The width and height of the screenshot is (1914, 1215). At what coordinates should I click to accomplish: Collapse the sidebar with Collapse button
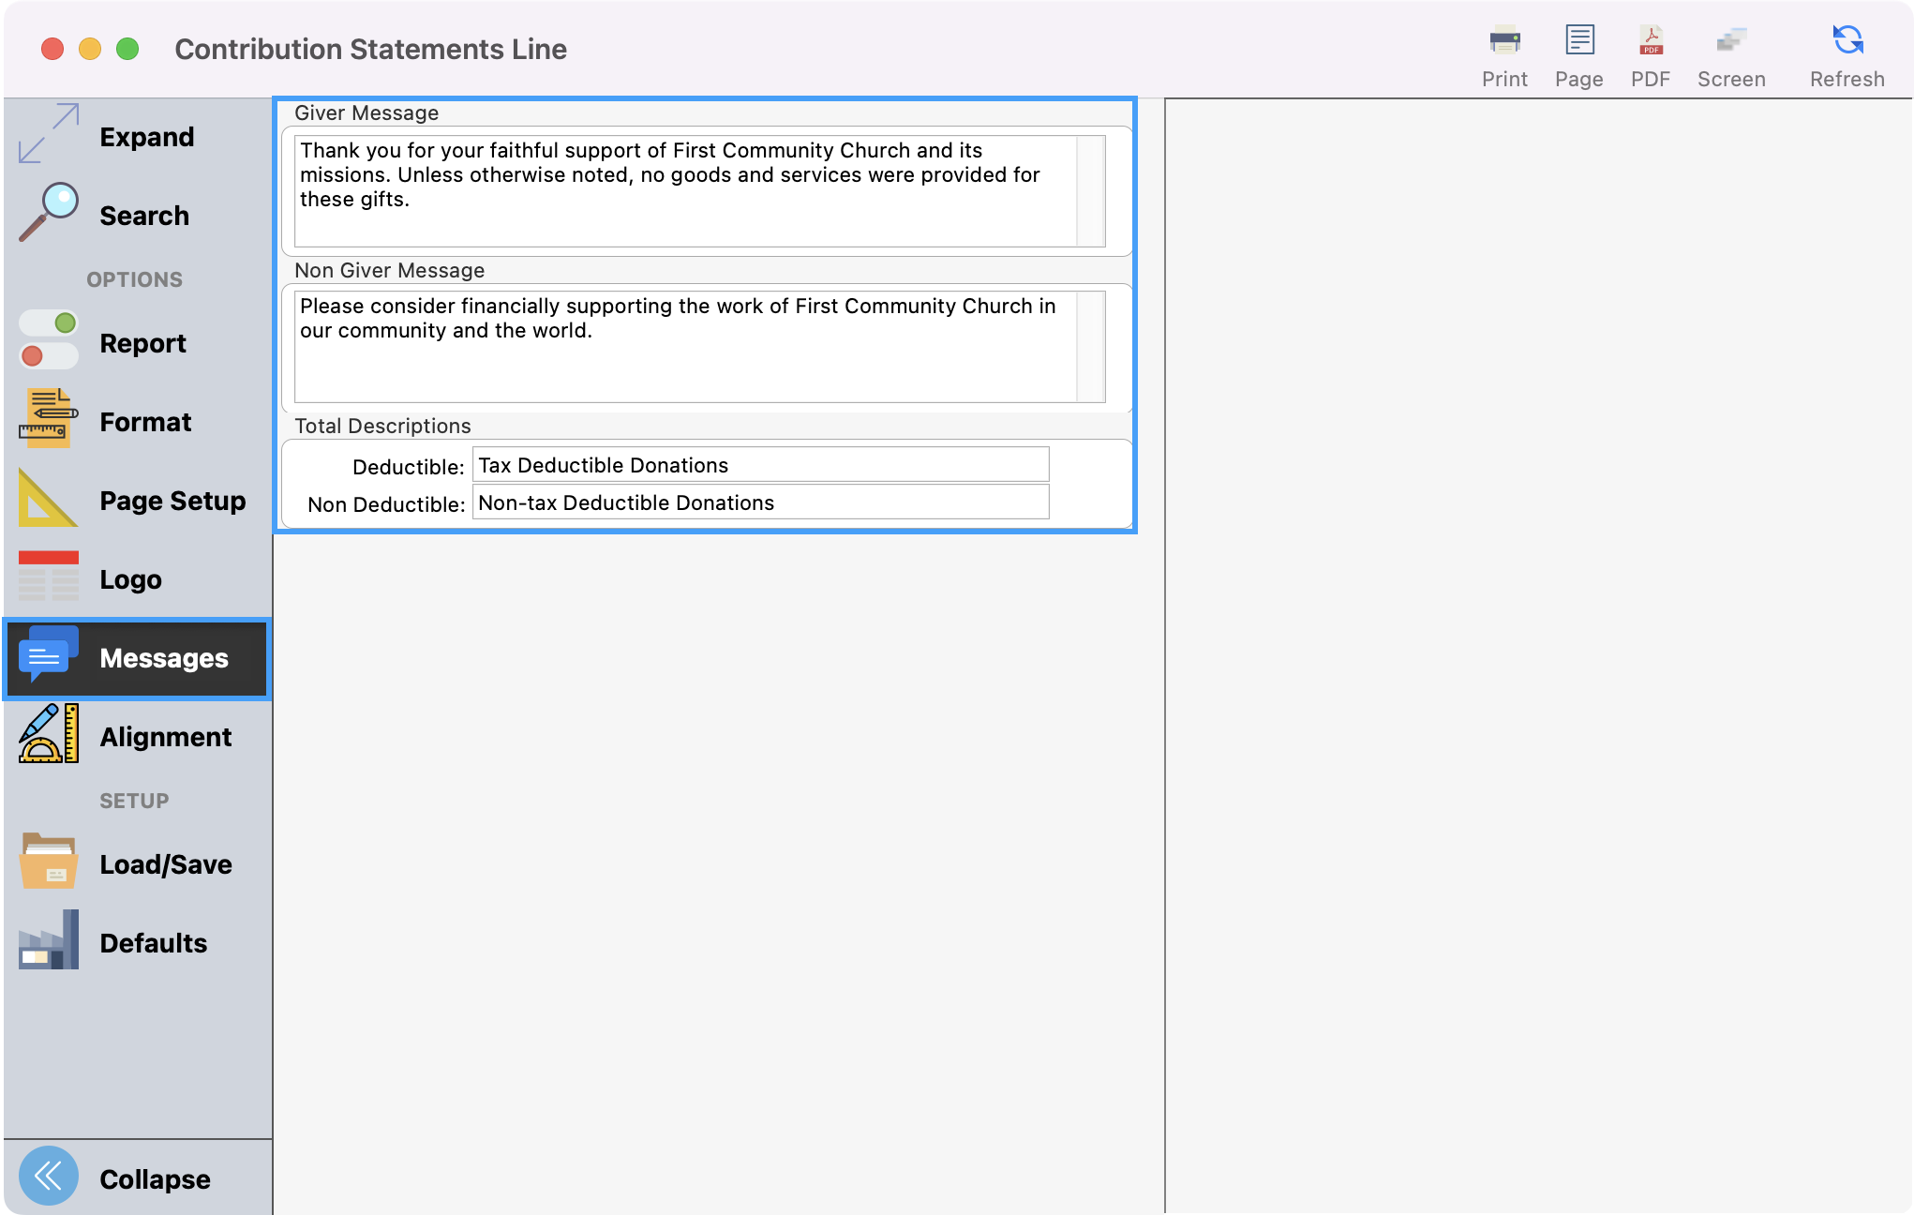49,1177
